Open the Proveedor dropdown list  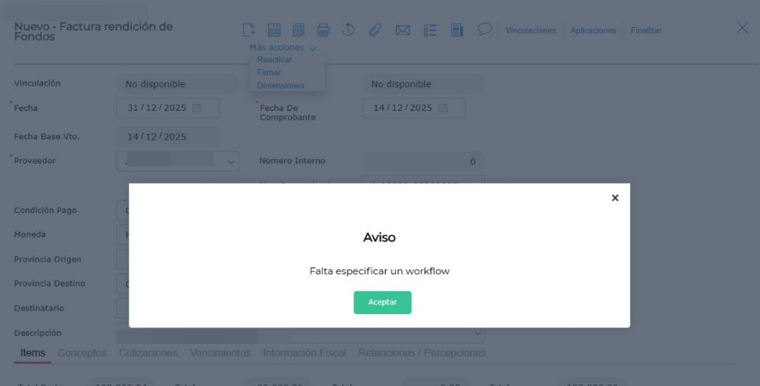coord(230,160)
